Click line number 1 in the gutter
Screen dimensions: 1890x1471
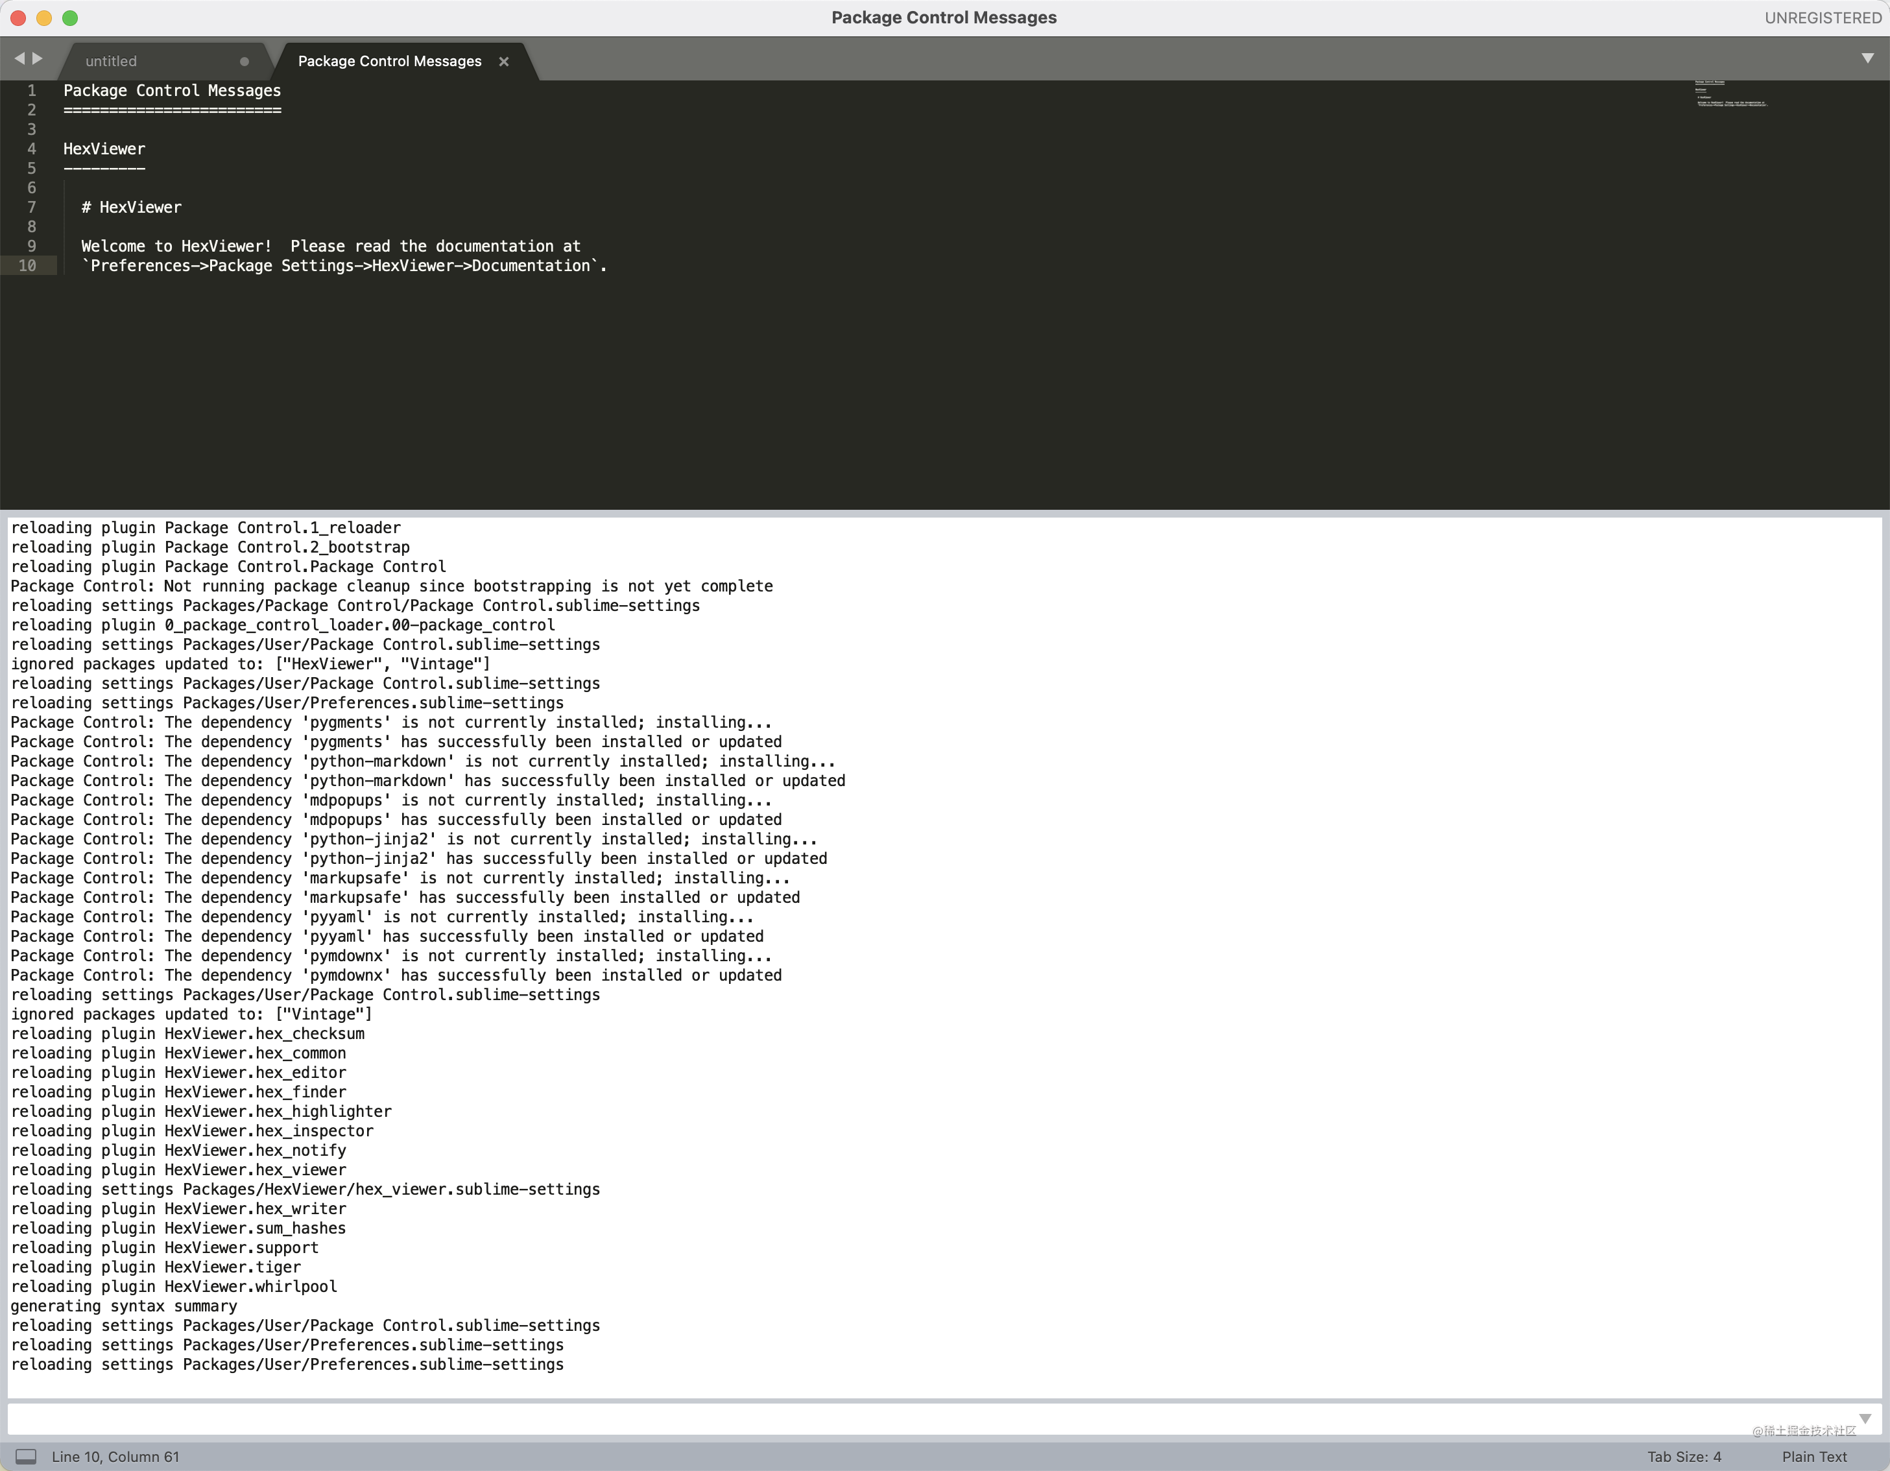(32, 90)
